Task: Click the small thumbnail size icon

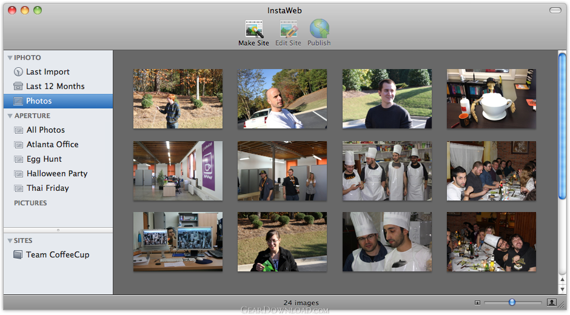Action: (x=477, y=303)
